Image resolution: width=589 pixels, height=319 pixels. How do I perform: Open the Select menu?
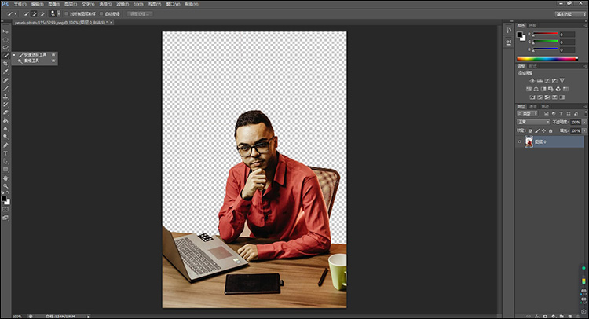105,4
